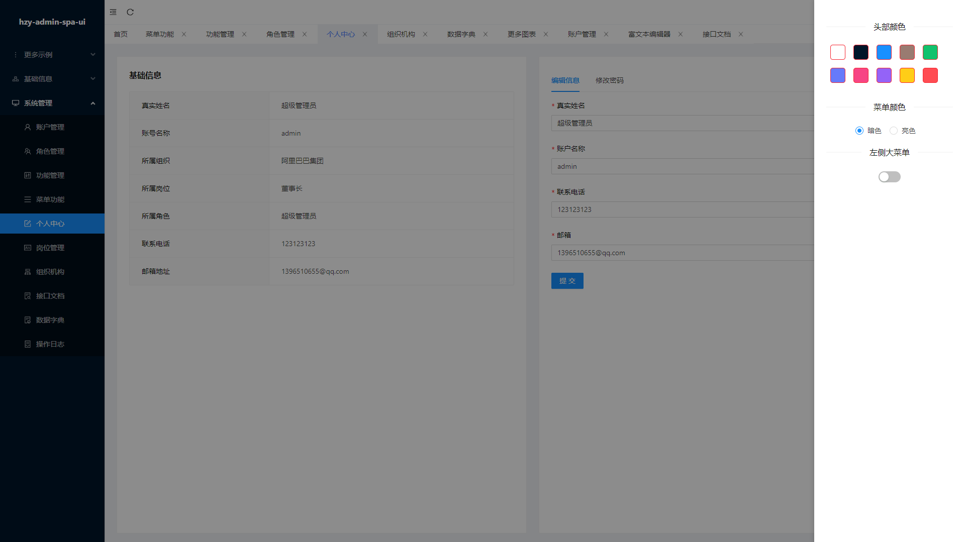Select the 亮色 menu color radio
965x542 pixels.
(x=894, y=131)
